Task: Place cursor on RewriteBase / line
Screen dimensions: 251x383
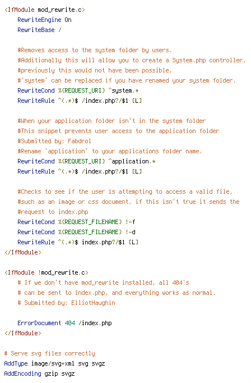Action: point(39,30)
